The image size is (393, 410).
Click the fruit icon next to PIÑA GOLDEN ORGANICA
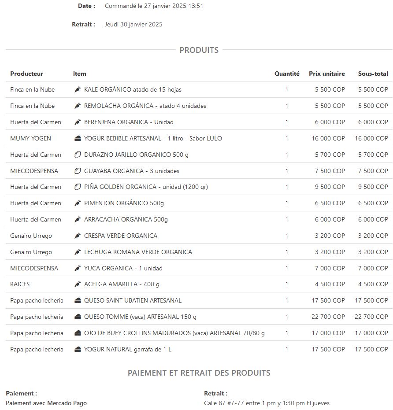(x=78, y=187)
